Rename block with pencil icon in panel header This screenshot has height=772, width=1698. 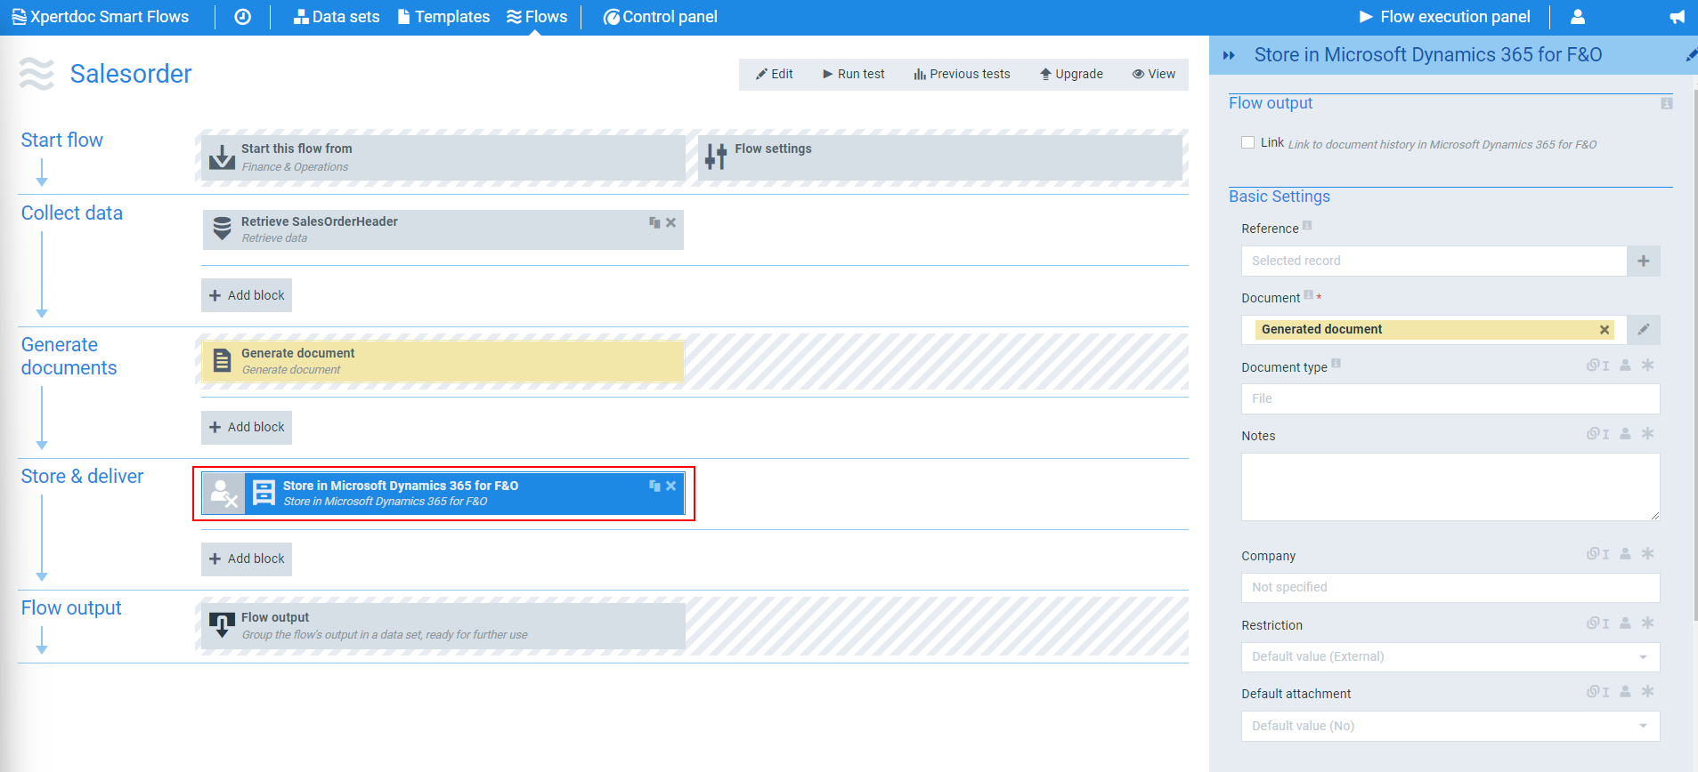(1691, 55)
